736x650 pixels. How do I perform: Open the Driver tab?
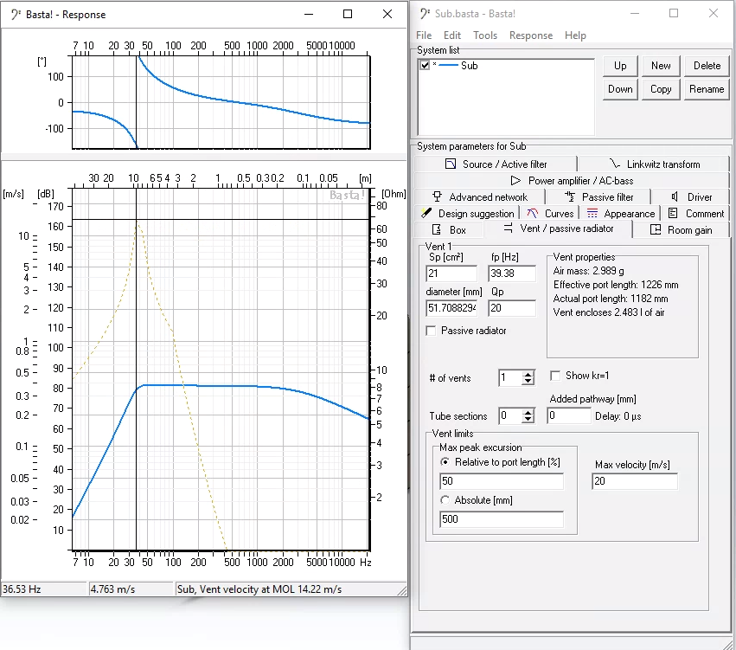tap(691, 196)
